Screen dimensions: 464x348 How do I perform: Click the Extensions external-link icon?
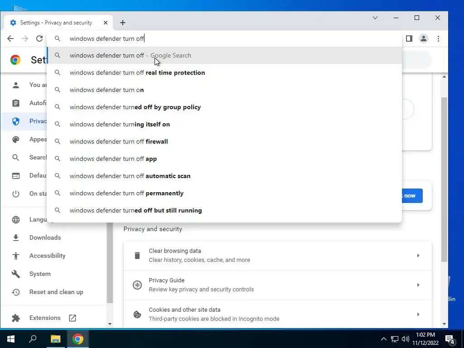[72, 318]
